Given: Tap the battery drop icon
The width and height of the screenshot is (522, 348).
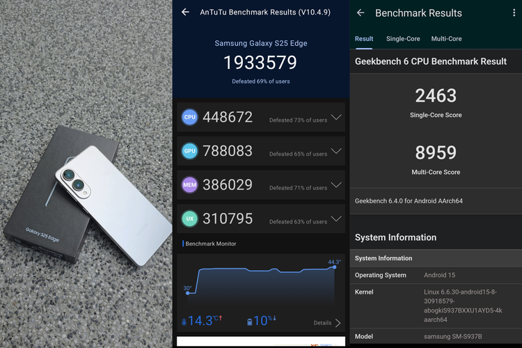Looking at the screenshot, I should tap(249, 322).
